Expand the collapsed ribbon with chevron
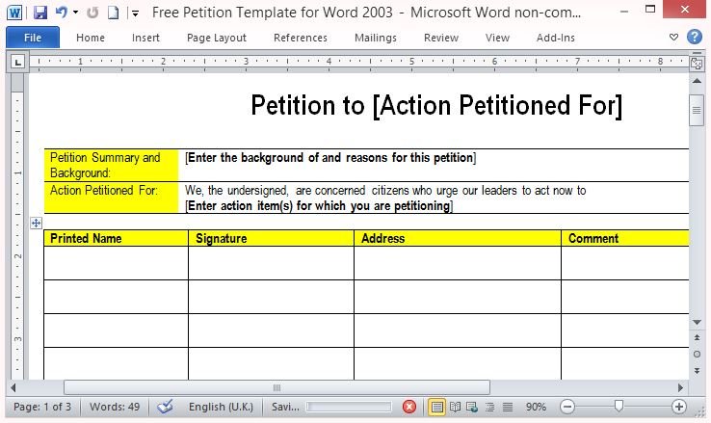This screenshot has height=423, width=711. pos(673,38)
